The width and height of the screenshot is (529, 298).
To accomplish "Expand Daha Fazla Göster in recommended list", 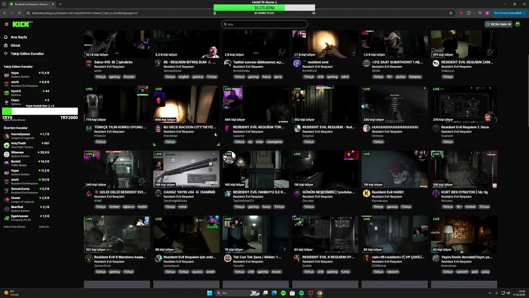I will 14,227.
